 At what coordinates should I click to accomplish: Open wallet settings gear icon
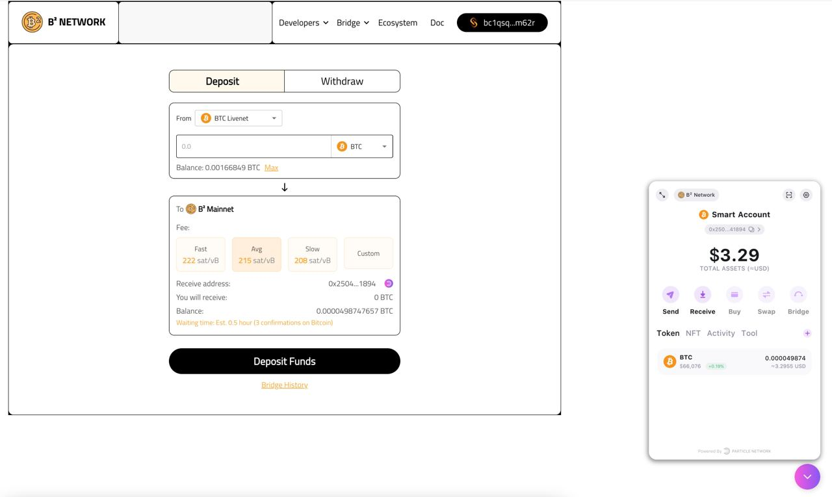806,195
